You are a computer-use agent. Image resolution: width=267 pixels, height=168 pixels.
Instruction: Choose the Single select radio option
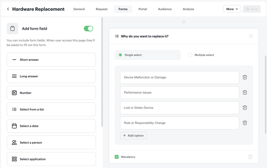coord(120,55)
